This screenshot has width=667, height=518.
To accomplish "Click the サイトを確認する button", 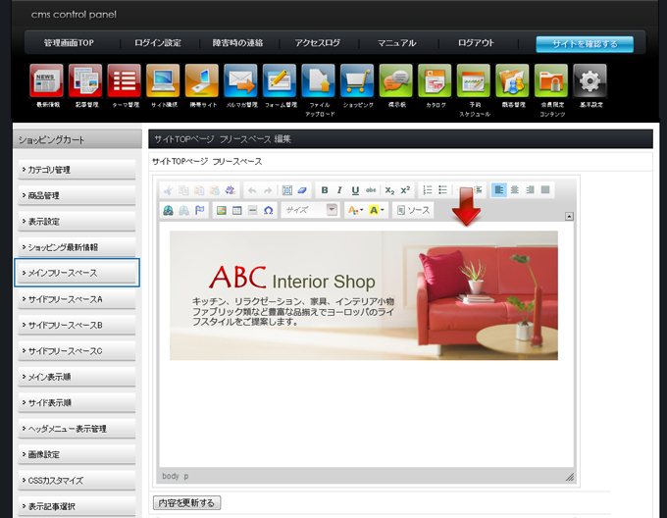I will pyautogui.click(x=584, y=44).
